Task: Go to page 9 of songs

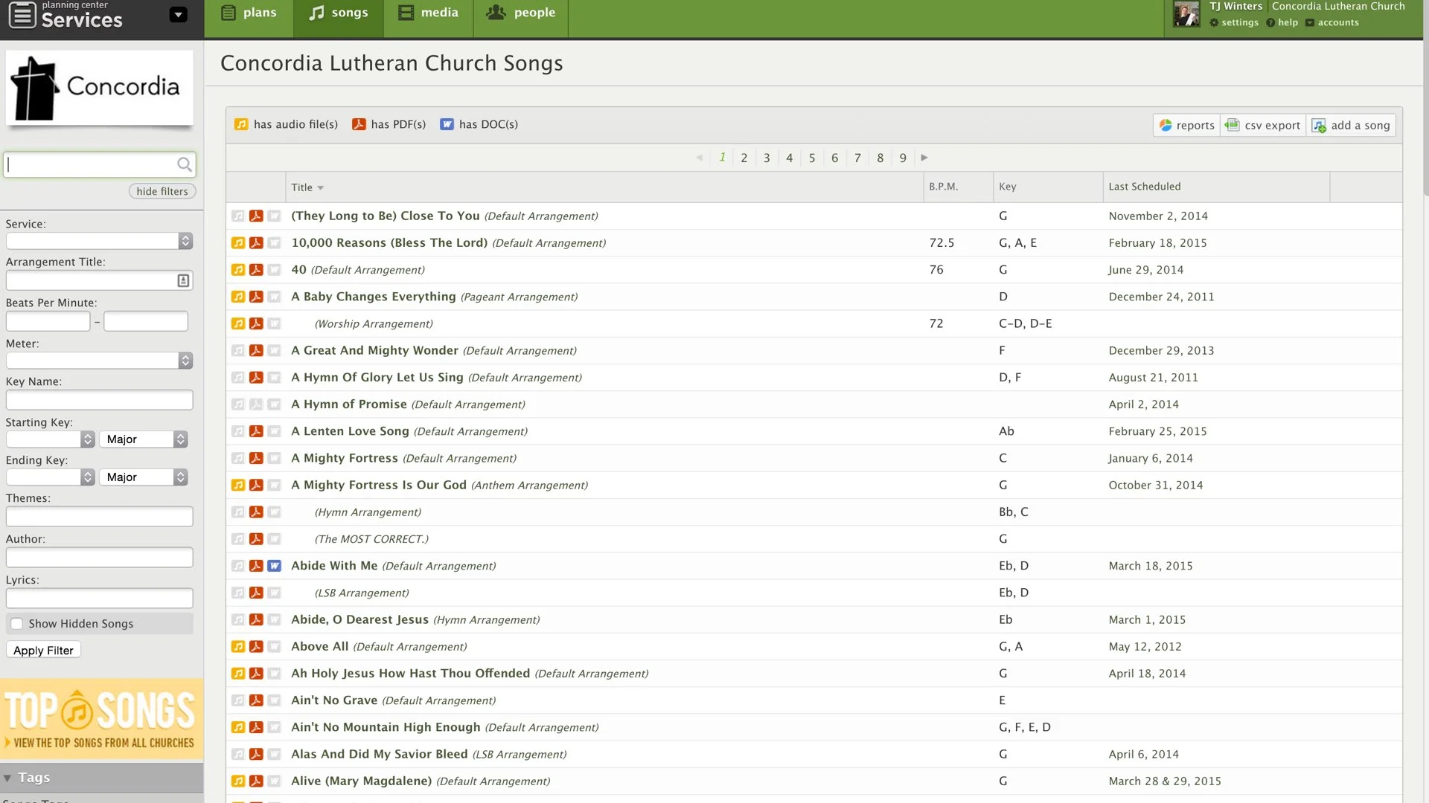Action: (903, 158)
